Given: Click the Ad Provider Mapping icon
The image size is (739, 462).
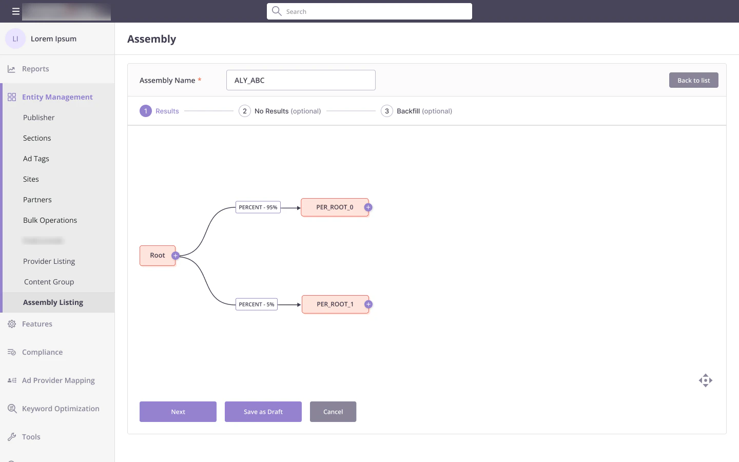Looking at the screenshot, I should point(12,380).
